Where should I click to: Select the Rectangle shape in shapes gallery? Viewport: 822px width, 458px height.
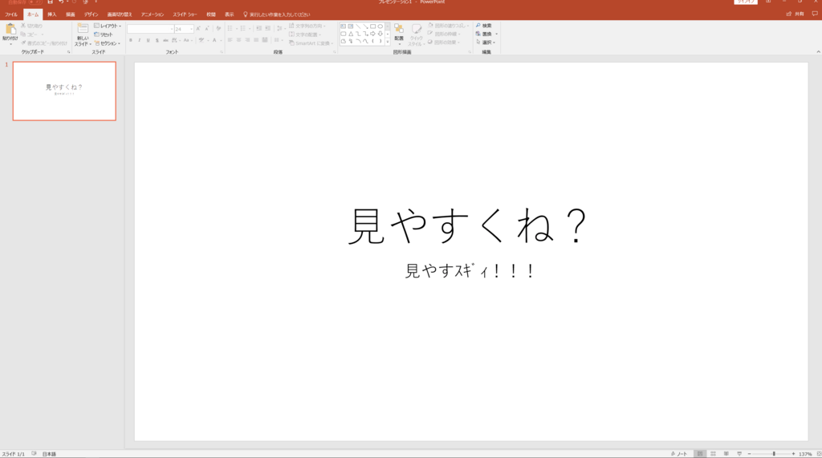372,26
